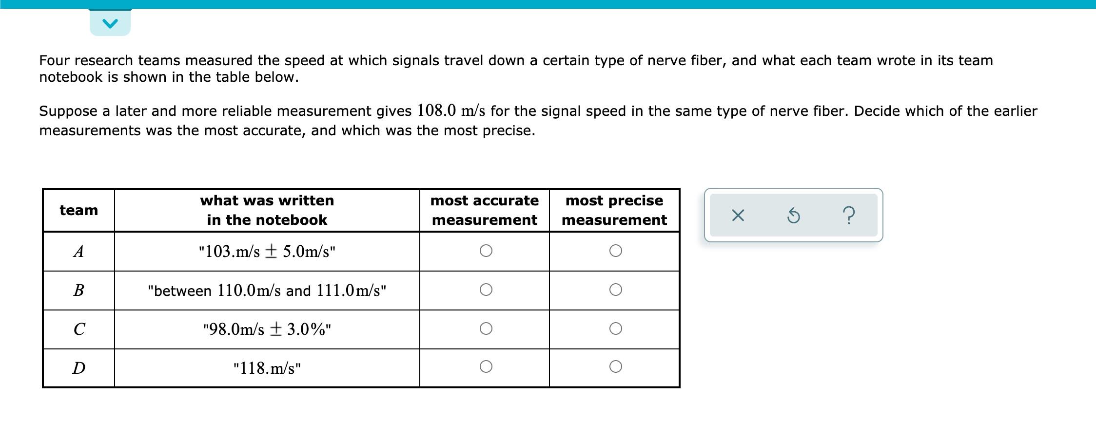The height and width of the screenshot is (437, 1096).
Task: Select team D as most accurate measurement
Action: [x=486, y=366]
